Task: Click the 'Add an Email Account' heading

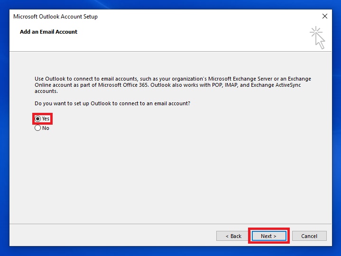Action: [48, 32]
